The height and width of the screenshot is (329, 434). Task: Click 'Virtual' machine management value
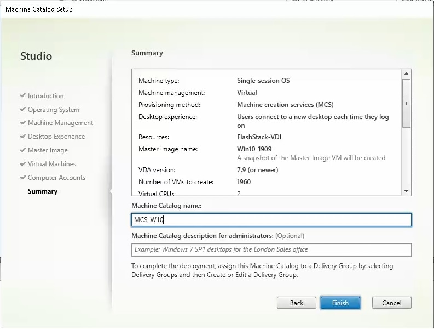point(247,93)
